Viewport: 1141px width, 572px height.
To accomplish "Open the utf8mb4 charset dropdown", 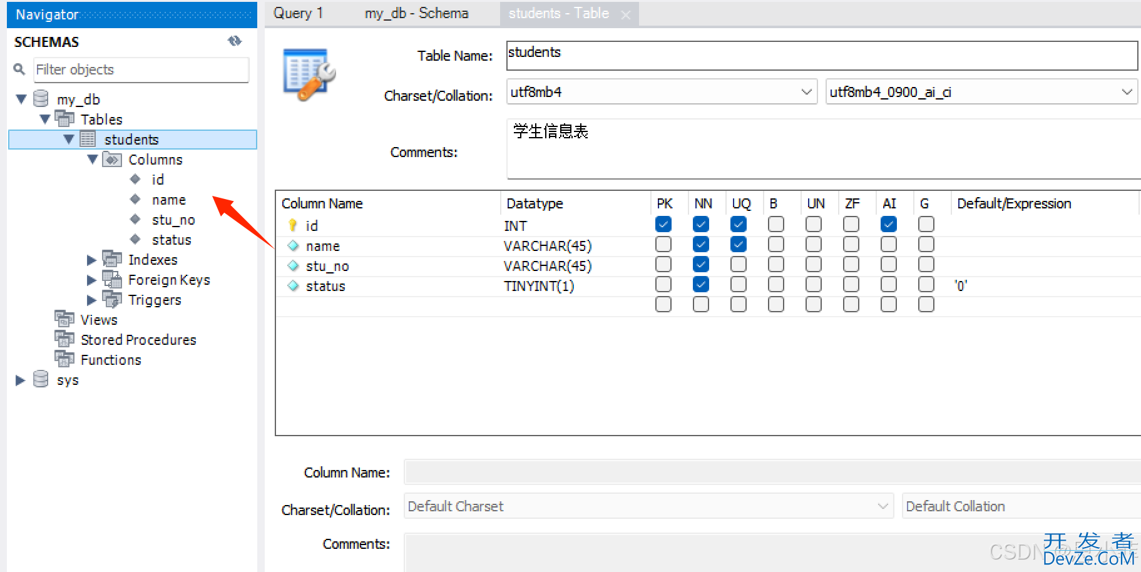I will (807, 92).
